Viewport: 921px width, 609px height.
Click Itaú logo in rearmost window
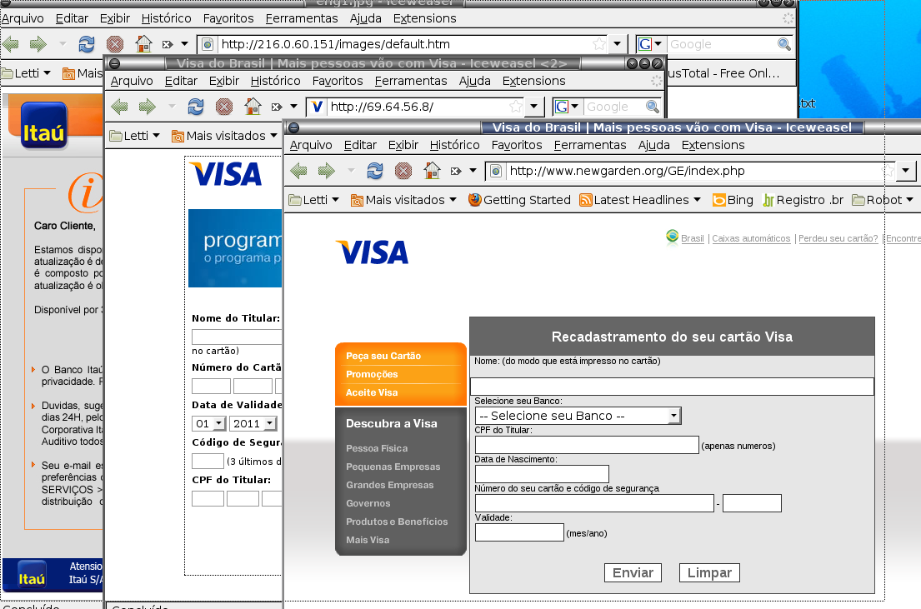point(44,125)
